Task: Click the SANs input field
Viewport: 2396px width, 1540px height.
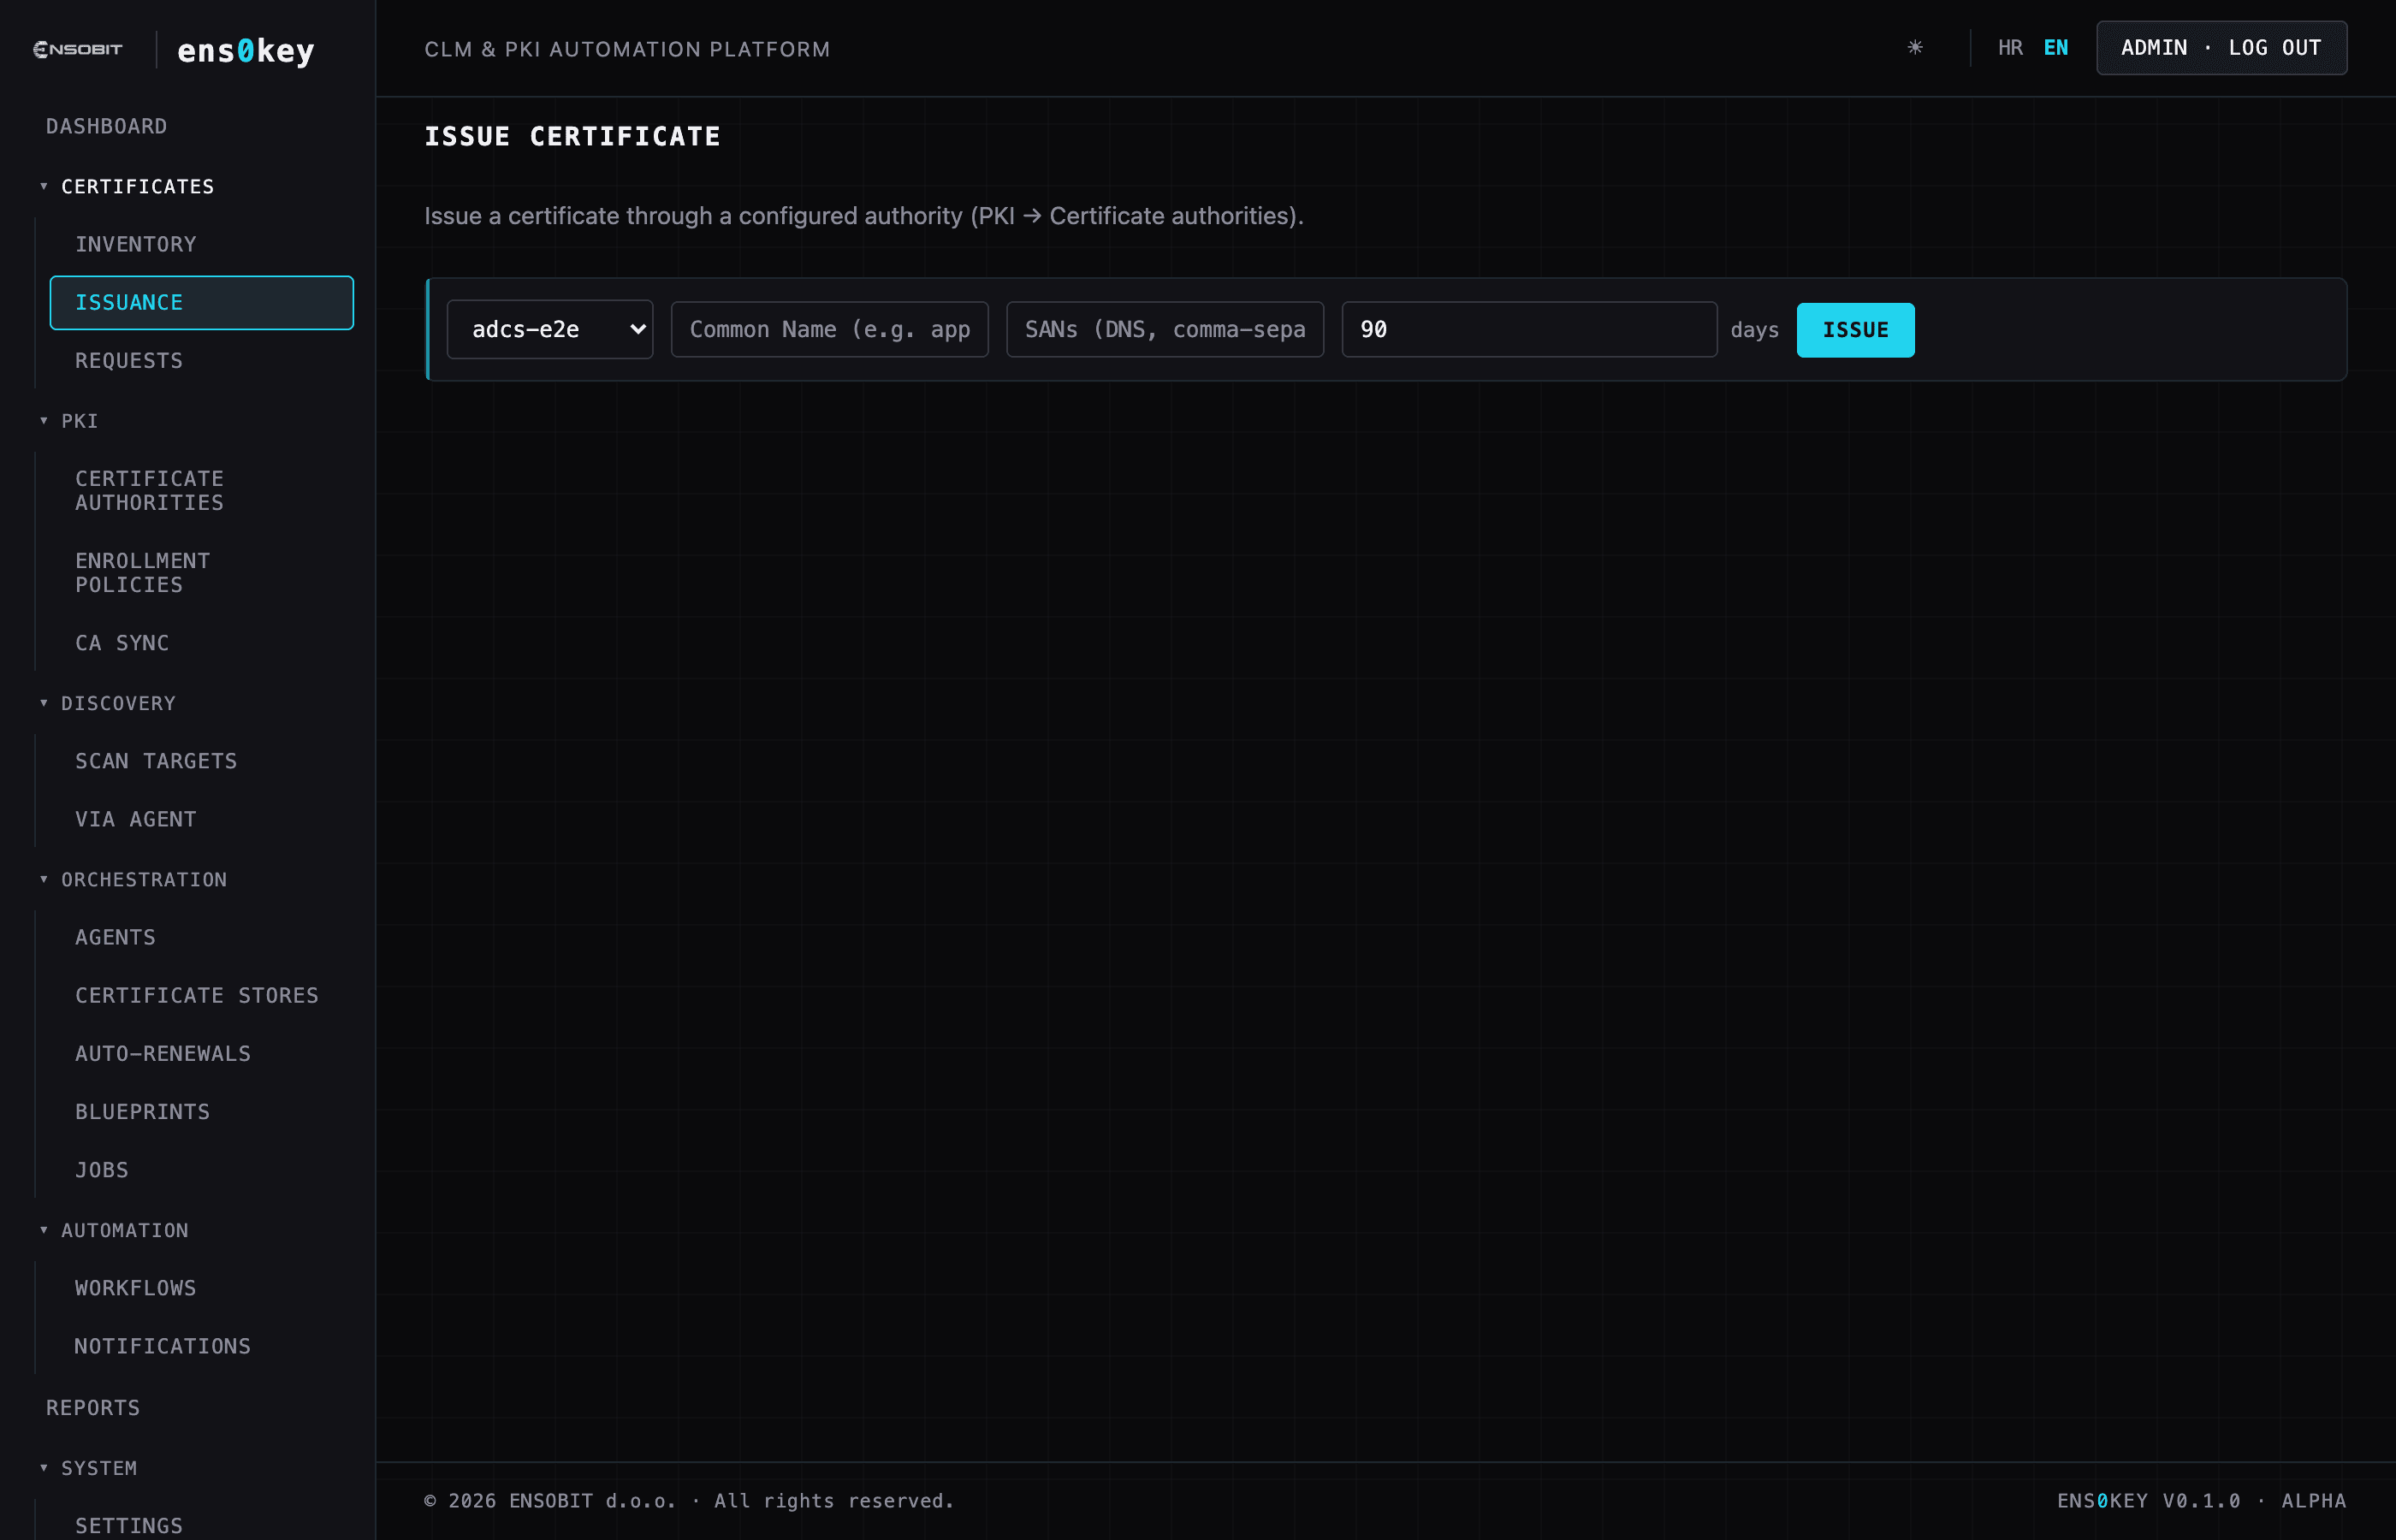Action: (x=1165, y=329)
